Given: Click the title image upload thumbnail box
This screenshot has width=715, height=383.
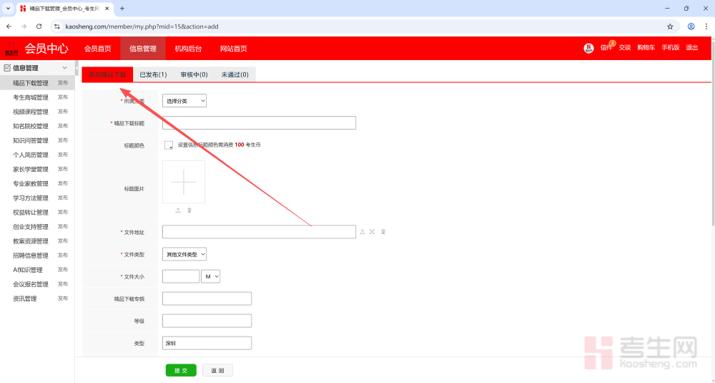Looking at the screenshot, I should point(184,182).
